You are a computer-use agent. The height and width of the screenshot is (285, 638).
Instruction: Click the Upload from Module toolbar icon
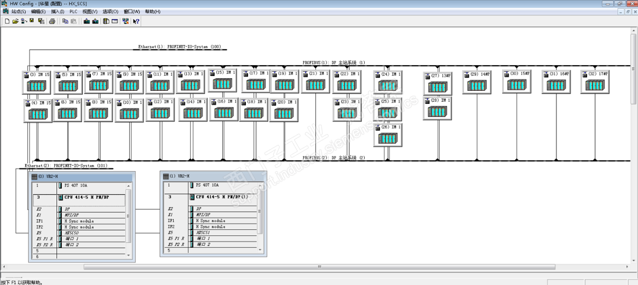click(95, 21)
